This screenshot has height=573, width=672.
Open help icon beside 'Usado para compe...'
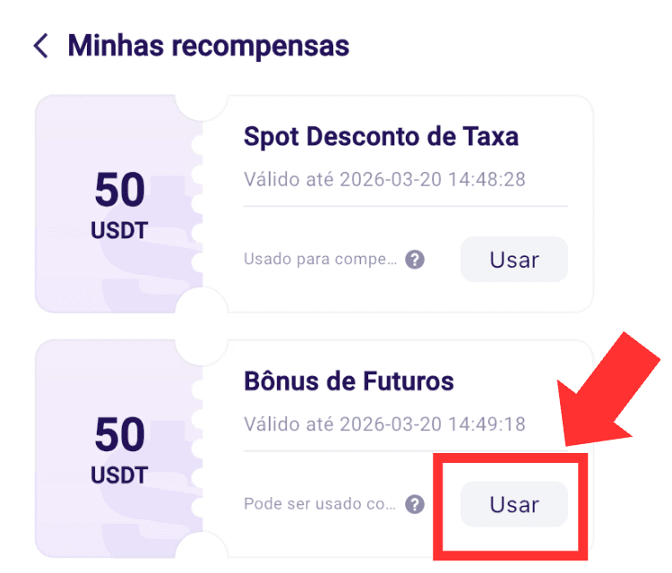coord(415,260)
